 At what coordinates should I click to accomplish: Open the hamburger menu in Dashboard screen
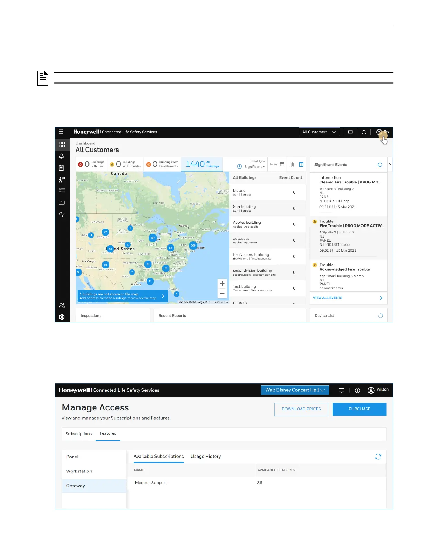[61, 132]
